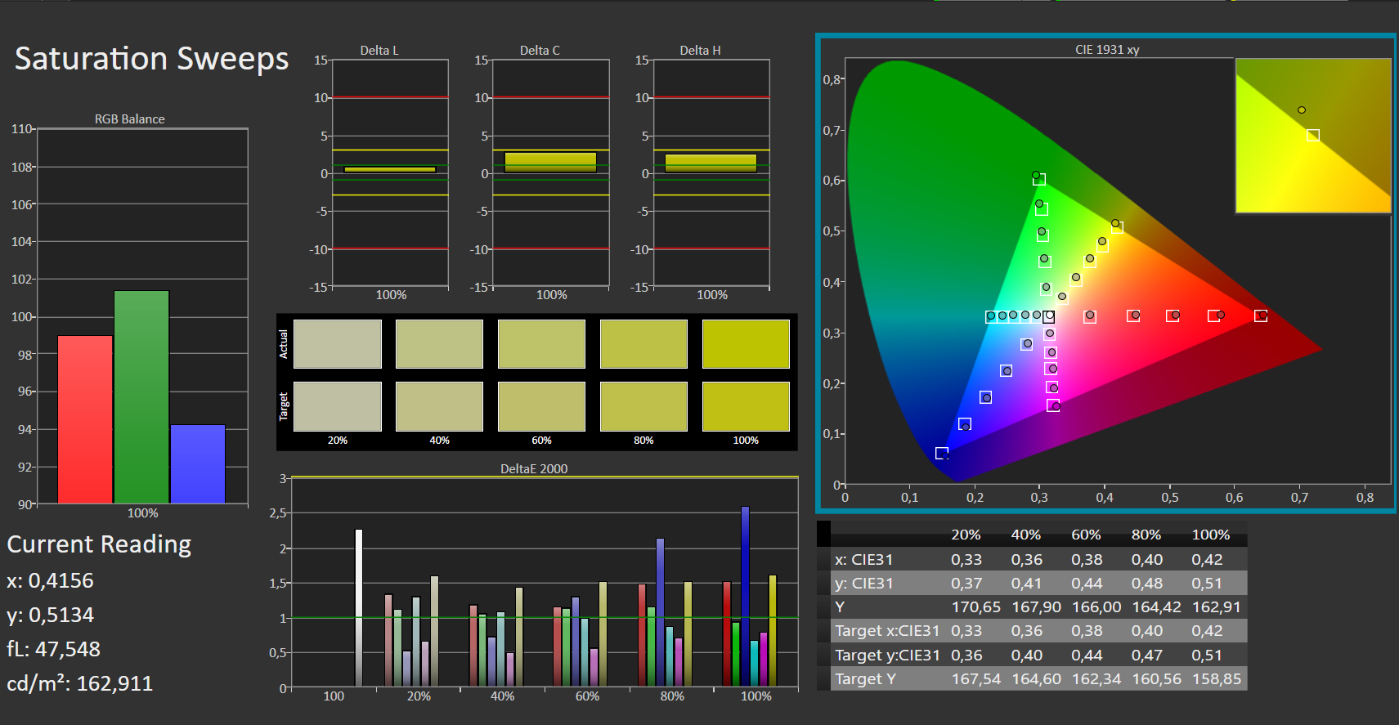Image resolution: width=1399 pixels, height=725 pixels.
Task: Select the yellow bar in Delta C chart
Action: [x=550, y=162]
